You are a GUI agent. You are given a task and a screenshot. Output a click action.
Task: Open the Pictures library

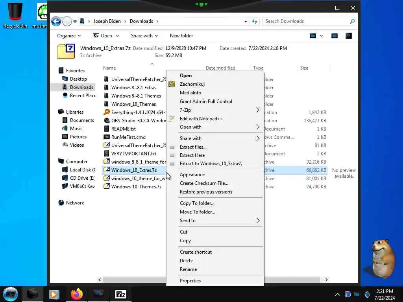pos(74,136)
